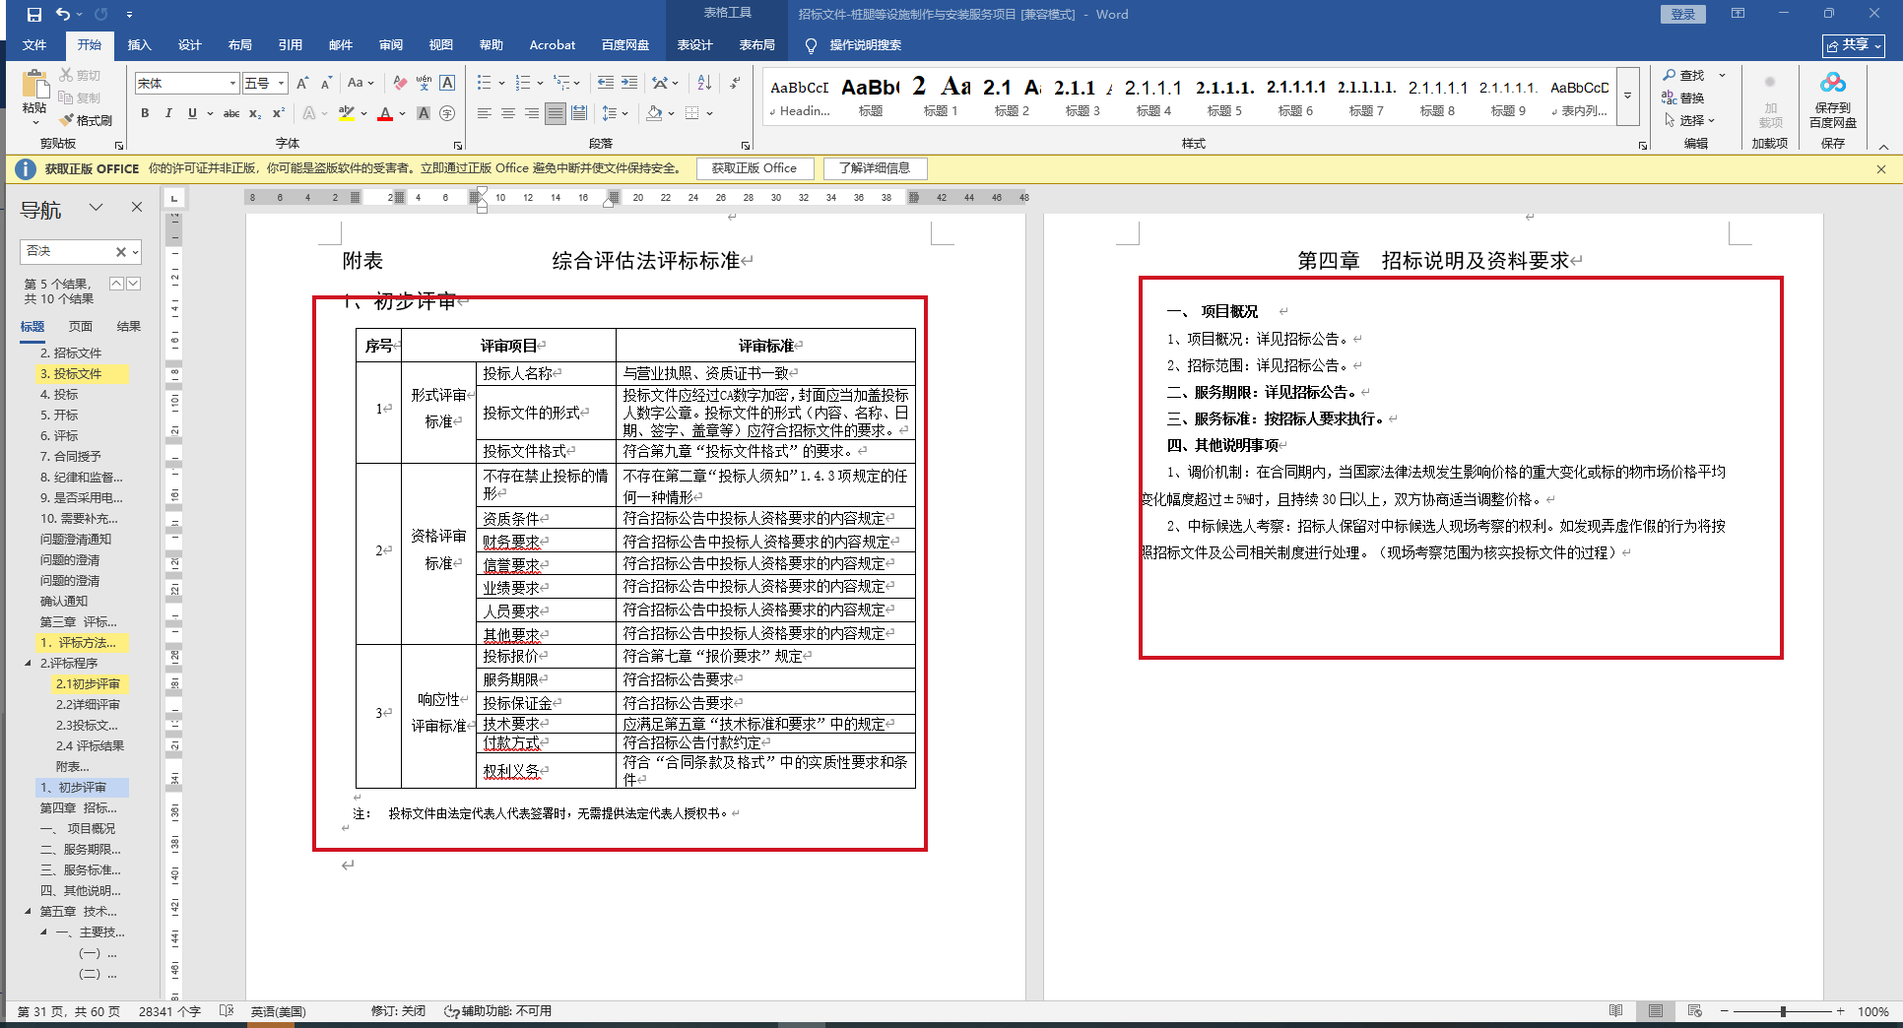Zoom in with the plus button
Image resolution: width=1903 pixels, height=1028 pixels.
coord(1840,1011)
